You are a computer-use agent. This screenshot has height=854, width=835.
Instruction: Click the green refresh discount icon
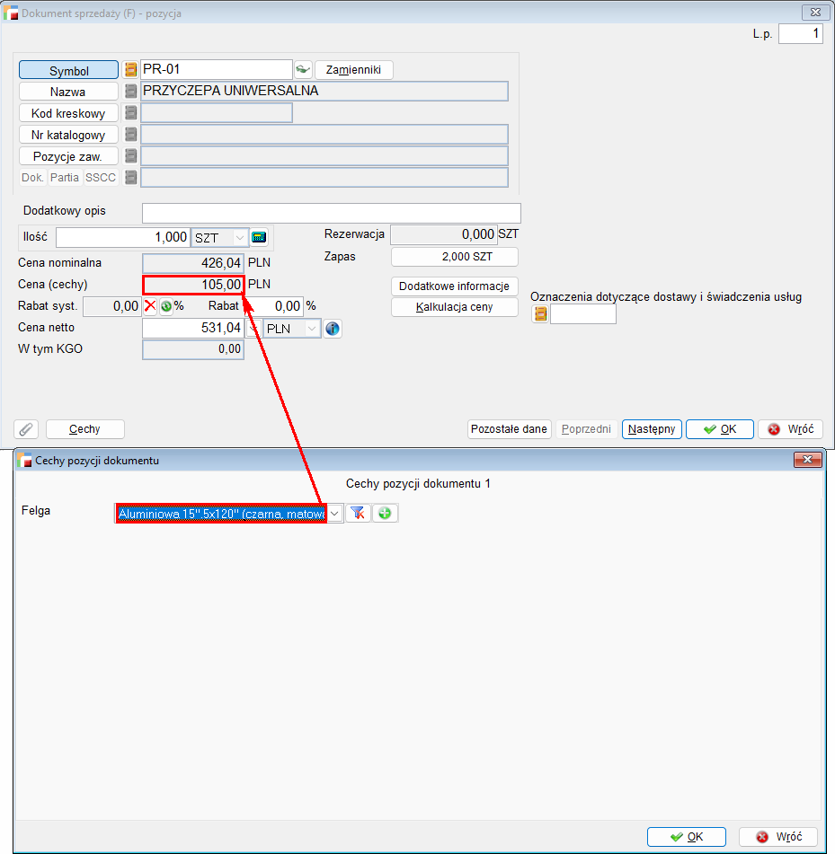166,306
